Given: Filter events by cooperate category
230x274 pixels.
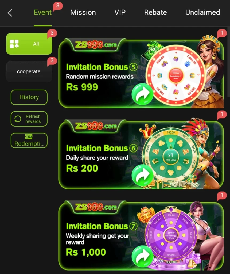Looking at the screenshot, I should point(29,71).
